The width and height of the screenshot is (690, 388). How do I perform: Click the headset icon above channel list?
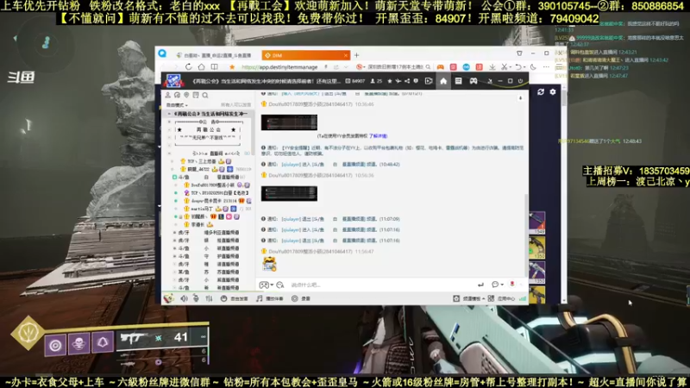point(177,95)
